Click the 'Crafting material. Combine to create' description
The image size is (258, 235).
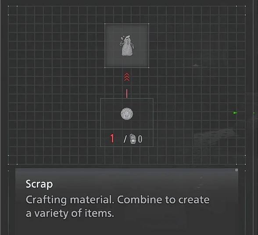click(x=118, y=200)
